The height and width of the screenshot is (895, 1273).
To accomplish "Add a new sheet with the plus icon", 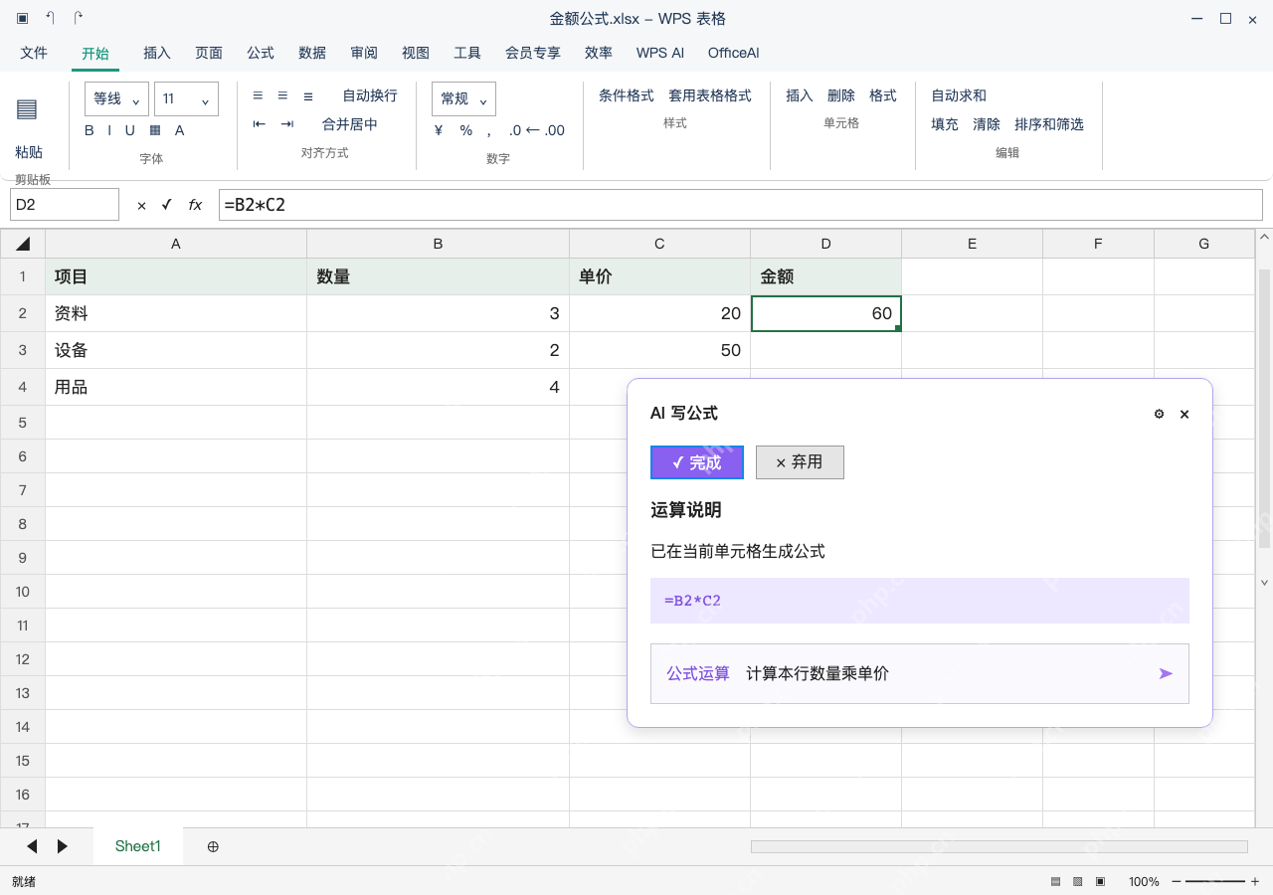I will 213,846.
